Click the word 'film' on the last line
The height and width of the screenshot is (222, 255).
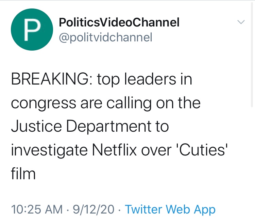(23, 172)
